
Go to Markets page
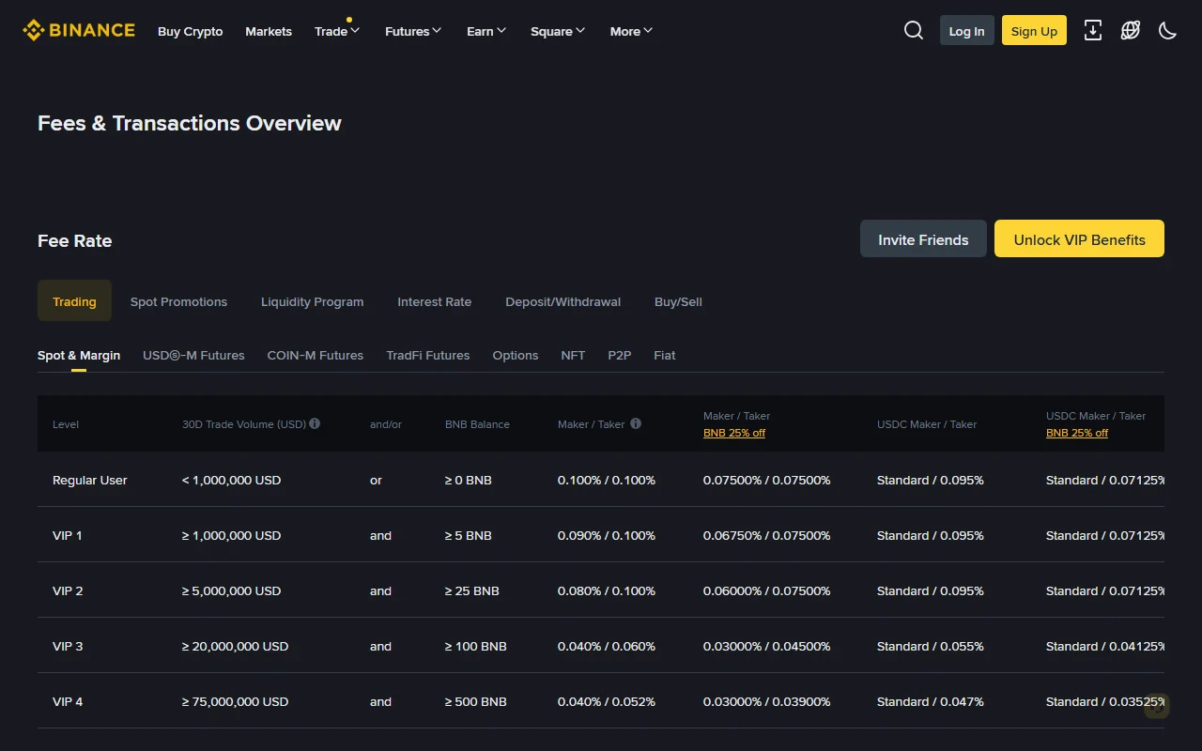point(269,31)
